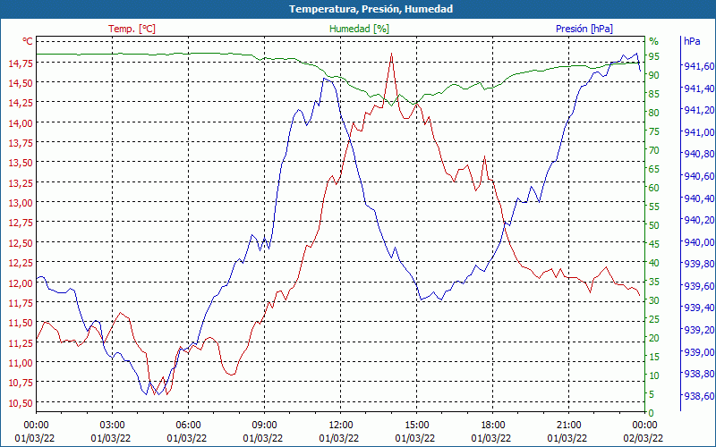Click humidity axis value '65'

(654, 169)
